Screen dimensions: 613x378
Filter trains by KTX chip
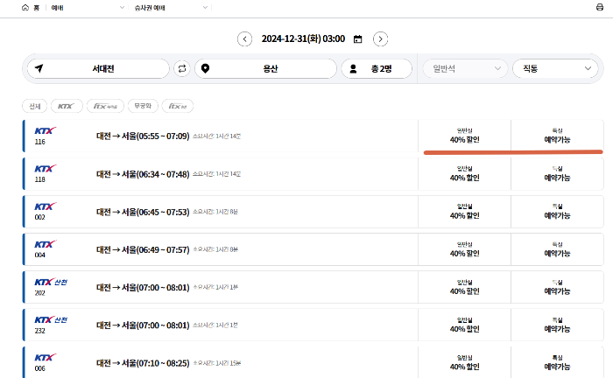tap(67, 106)
